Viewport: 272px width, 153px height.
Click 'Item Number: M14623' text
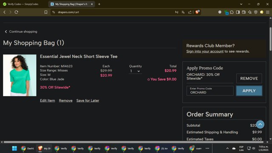(x=56, y=66)
